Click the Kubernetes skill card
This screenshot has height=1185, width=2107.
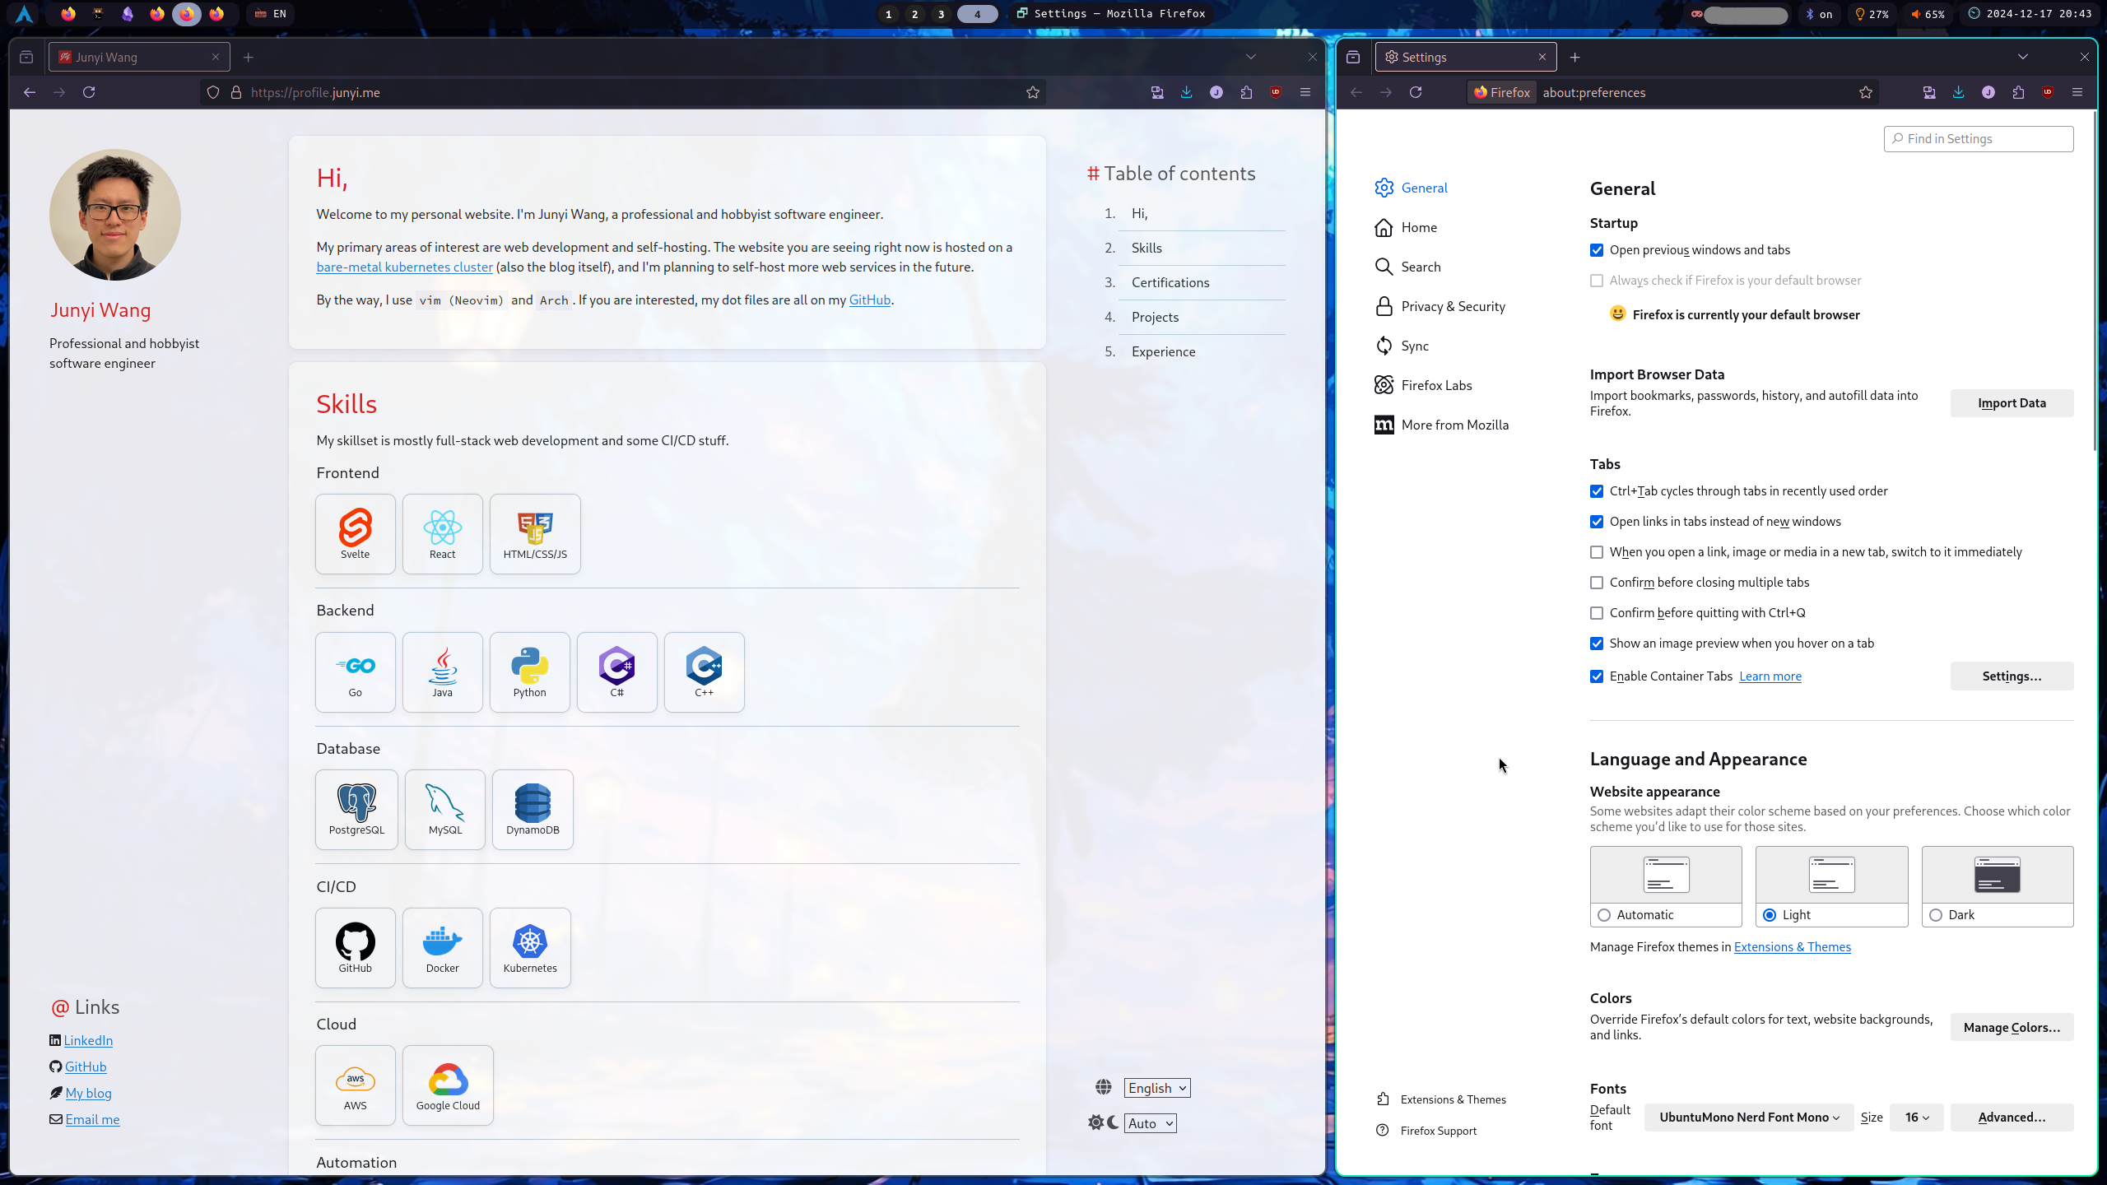click(530, 948)
